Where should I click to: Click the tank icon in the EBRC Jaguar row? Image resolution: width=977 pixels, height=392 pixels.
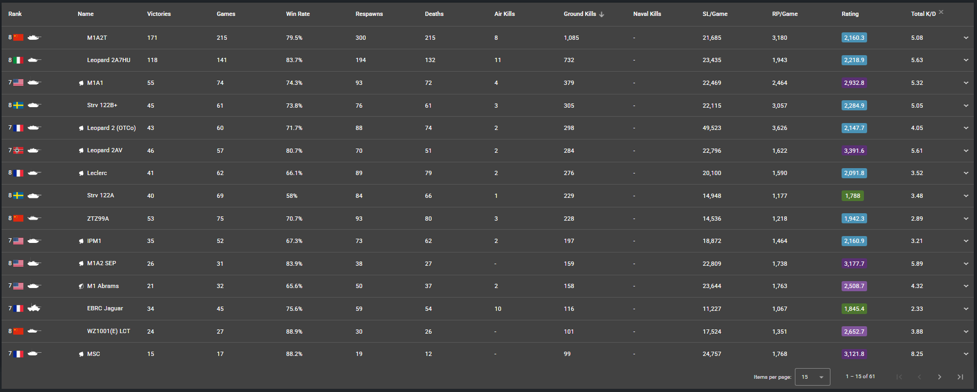[x=34, y=308]
